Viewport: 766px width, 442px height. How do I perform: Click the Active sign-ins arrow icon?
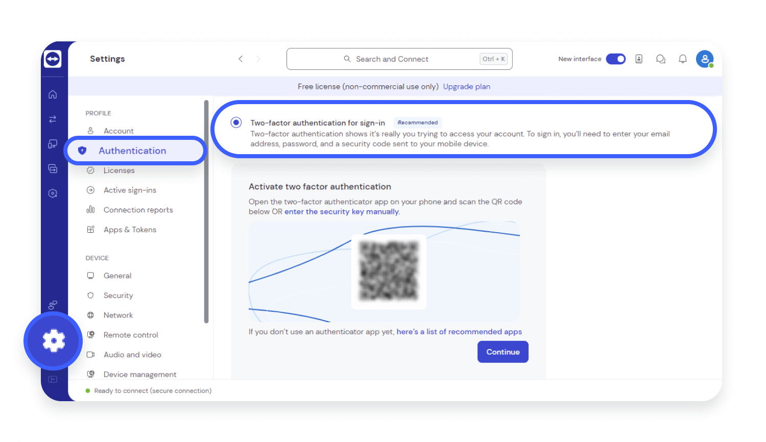pyautogui.click(x=90, y=190)
